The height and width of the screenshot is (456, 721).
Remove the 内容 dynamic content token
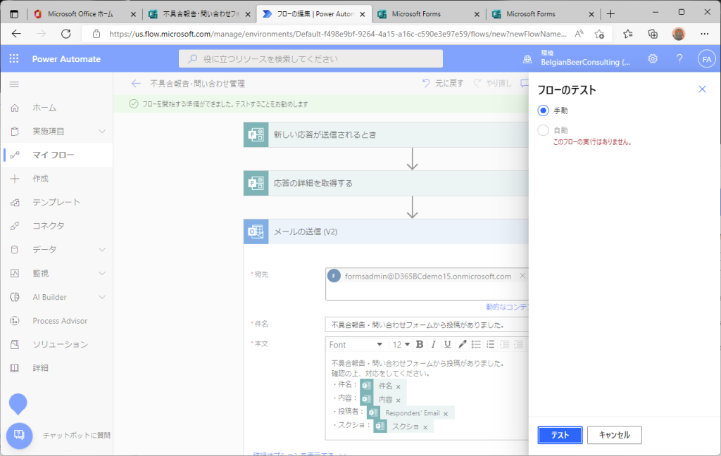(x=399, y=400)
